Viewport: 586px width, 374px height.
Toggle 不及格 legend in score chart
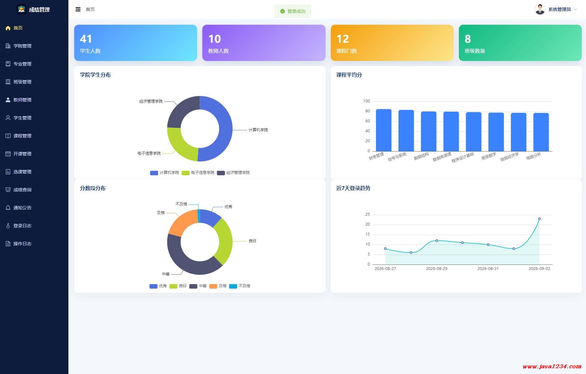tap(240, 286)
